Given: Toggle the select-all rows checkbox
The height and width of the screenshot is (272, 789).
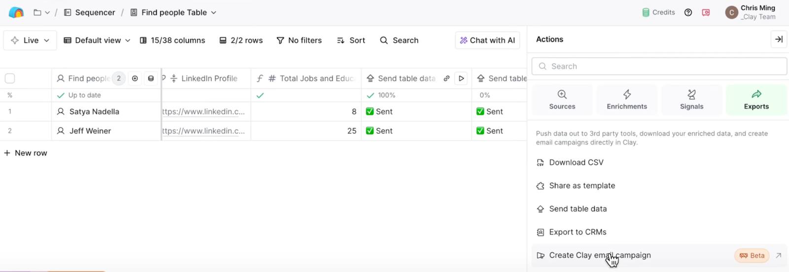Looking at the screenshot, I should click(10, 78).
